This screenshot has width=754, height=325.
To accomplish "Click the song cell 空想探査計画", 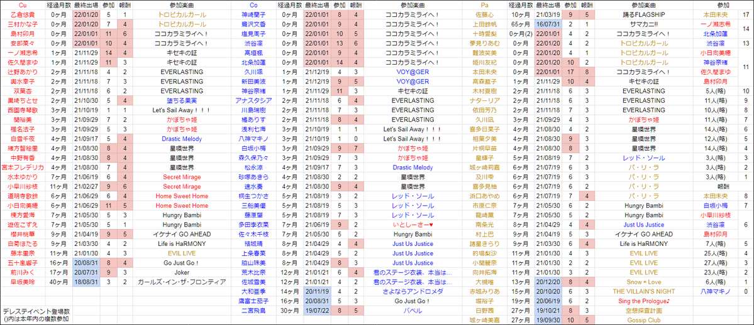I will (643, 311).
